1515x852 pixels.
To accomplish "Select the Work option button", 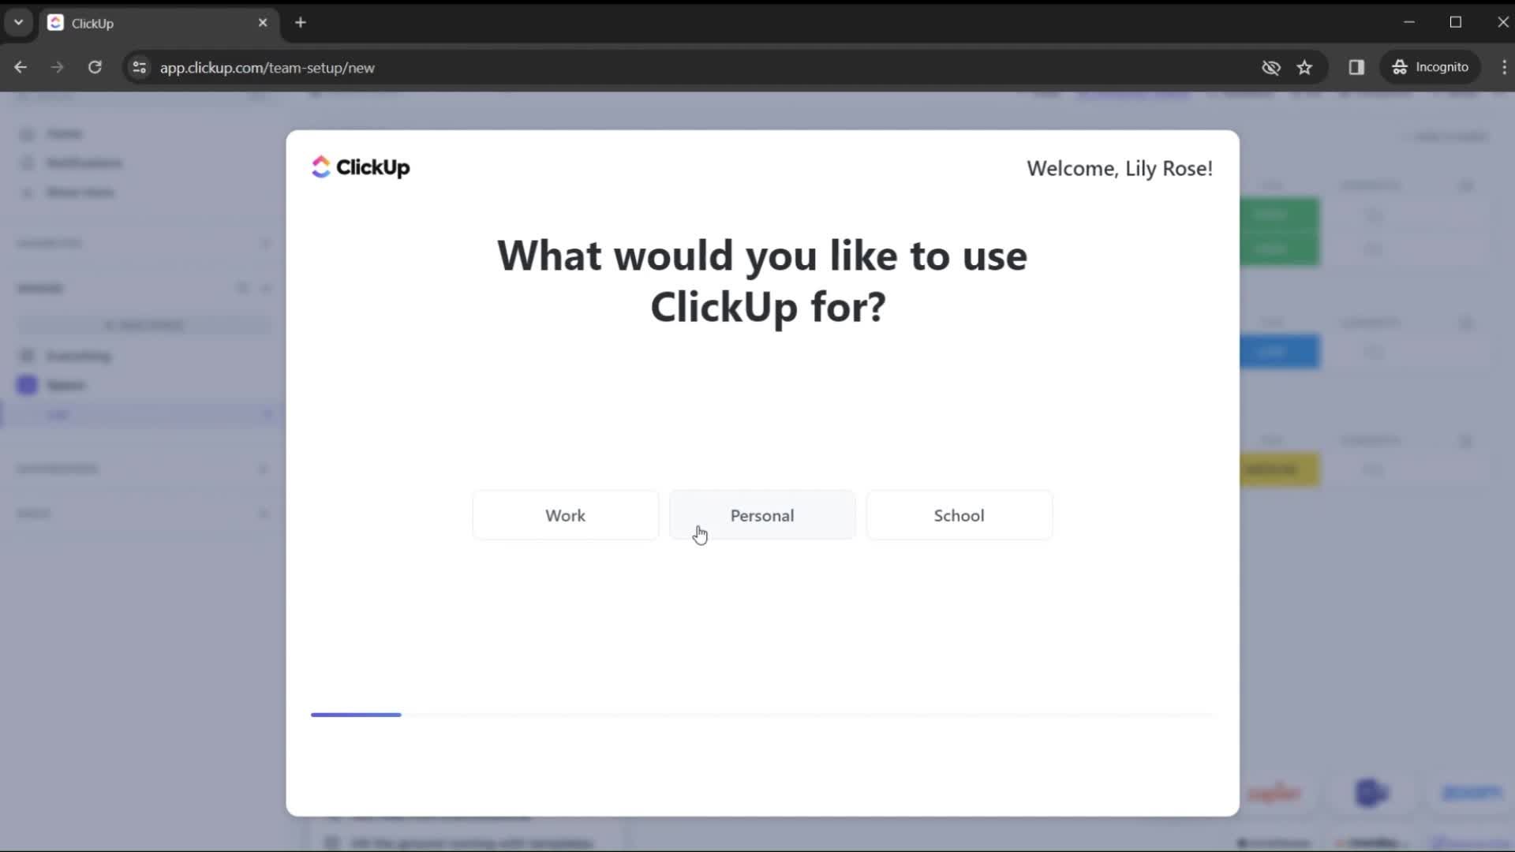I will click(565, 515).
